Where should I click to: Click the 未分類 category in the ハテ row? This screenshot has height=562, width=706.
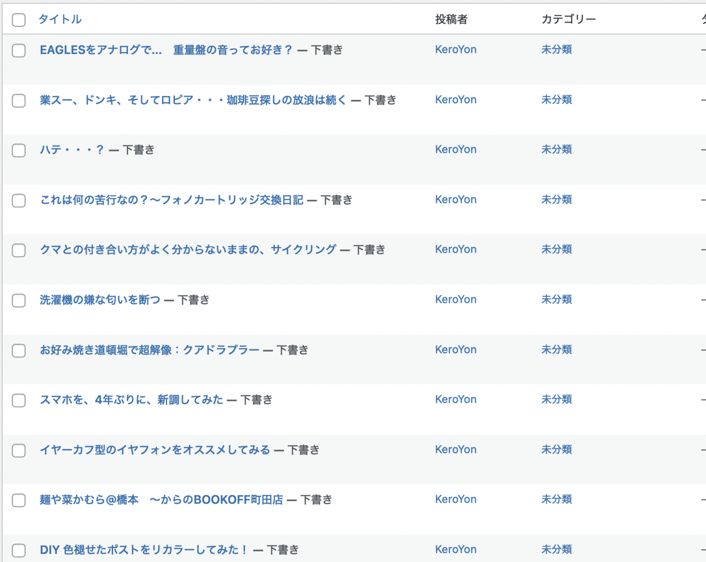557,149
